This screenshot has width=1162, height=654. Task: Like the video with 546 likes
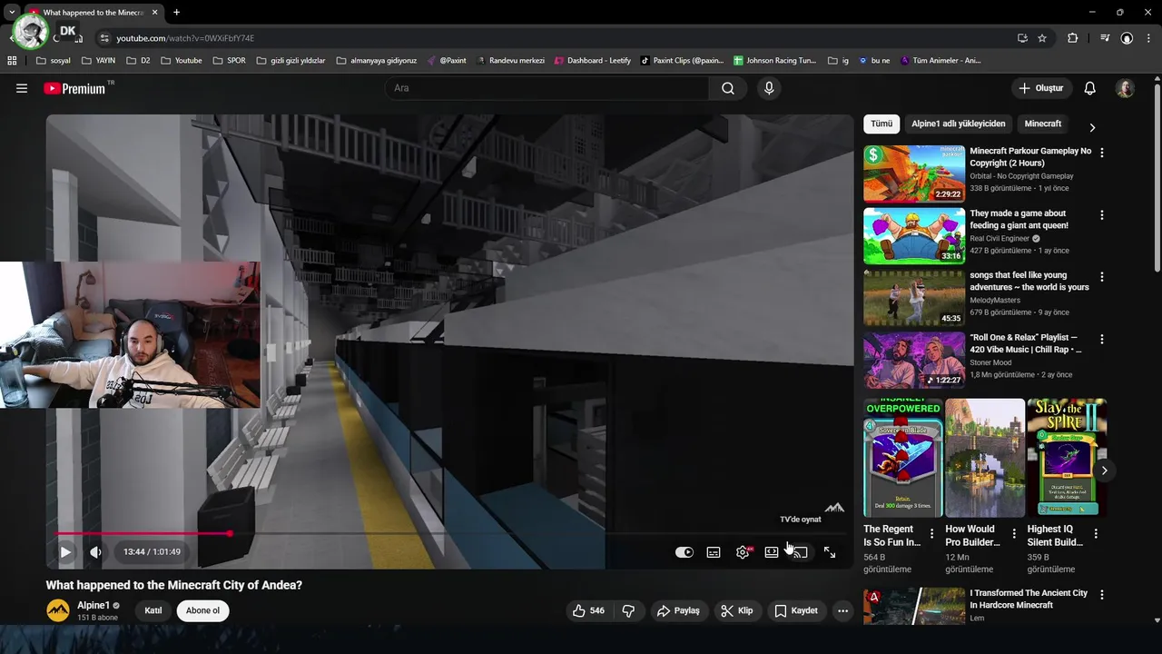[588, 610]
